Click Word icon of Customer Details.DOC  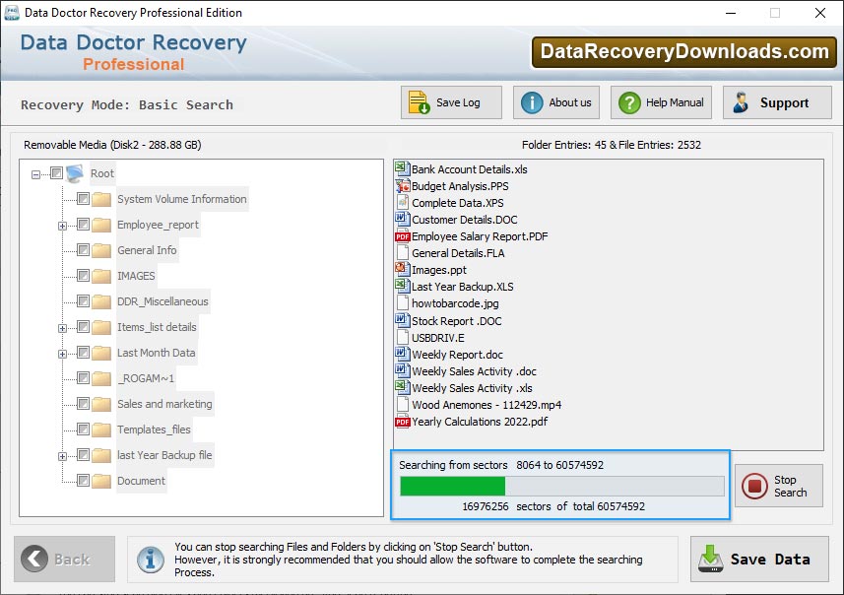point(402,219)
